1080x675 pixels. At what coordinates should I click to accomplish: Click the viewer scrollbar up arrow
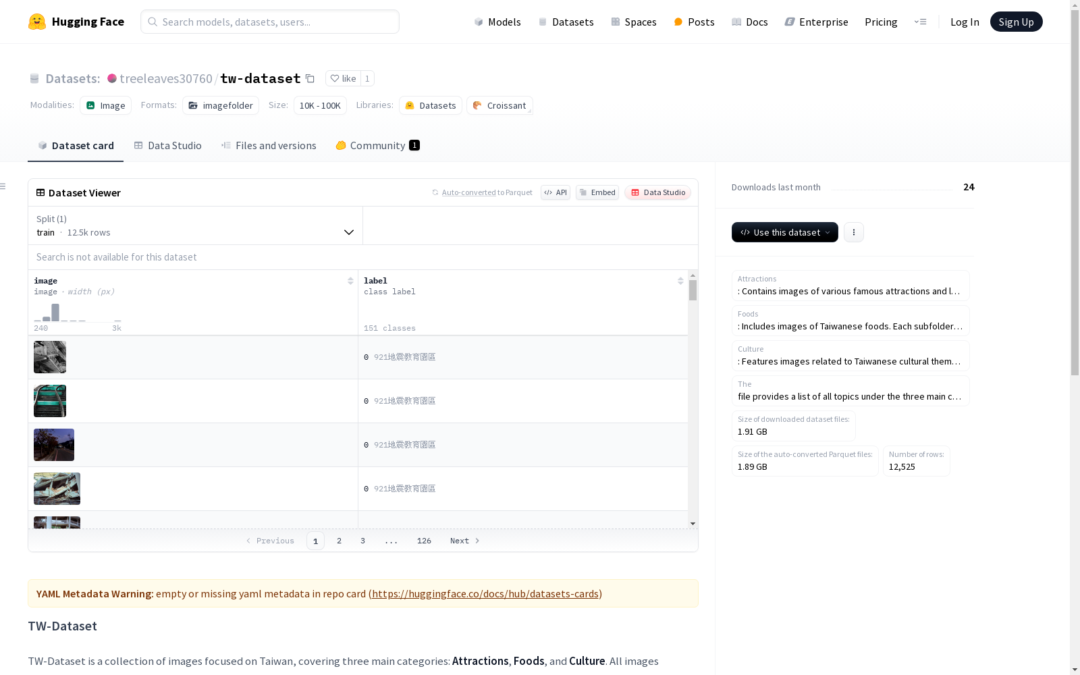(693, 275)
